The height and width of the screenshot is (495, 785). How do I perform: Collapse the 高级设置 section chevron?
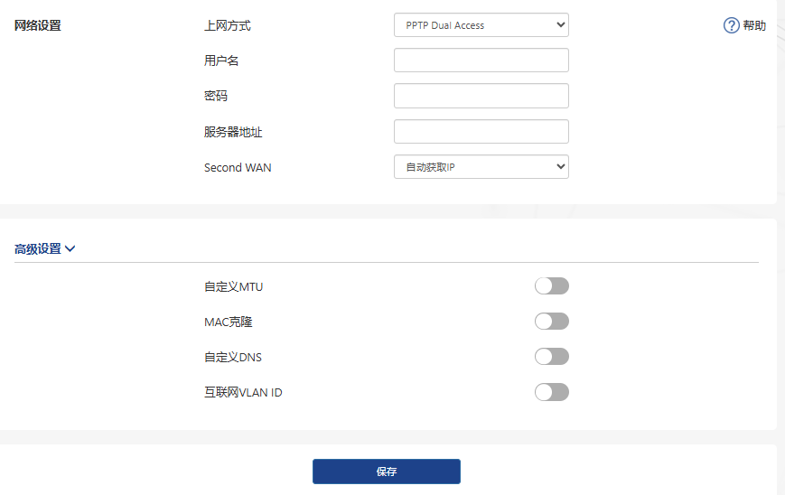pyautogui.click(x=70, y=249)
